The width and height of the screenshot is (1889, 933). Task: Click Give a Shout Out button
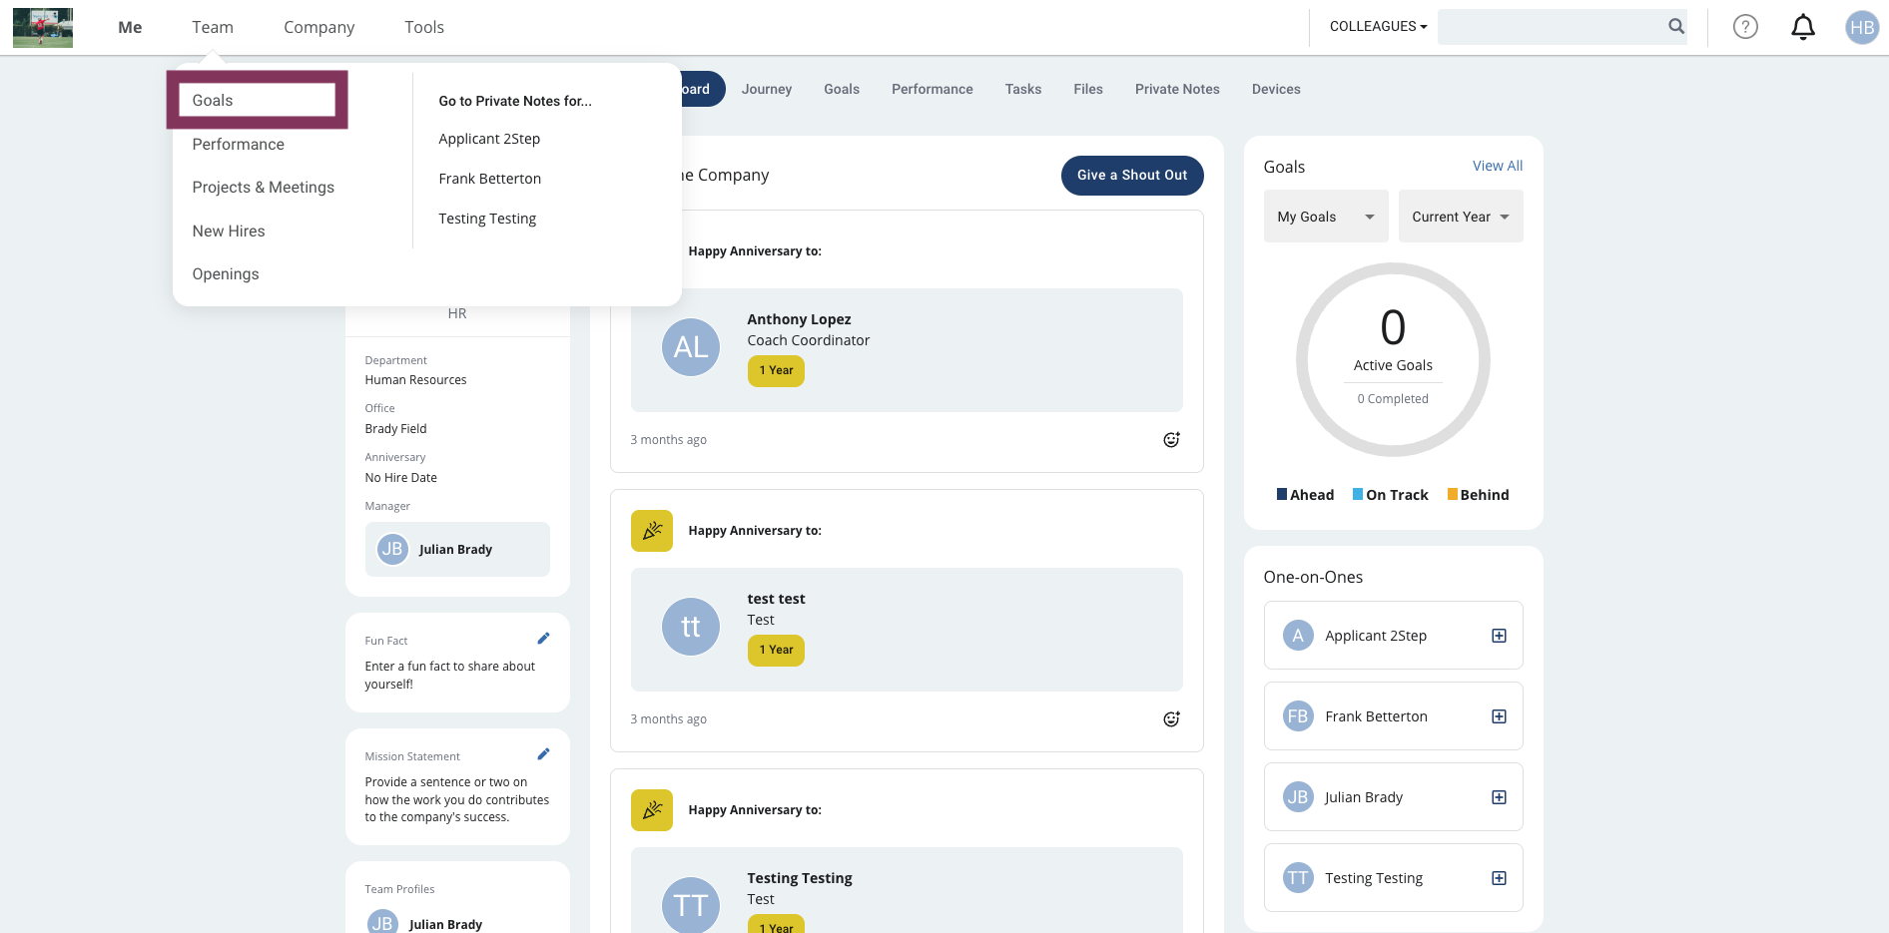1132,175
